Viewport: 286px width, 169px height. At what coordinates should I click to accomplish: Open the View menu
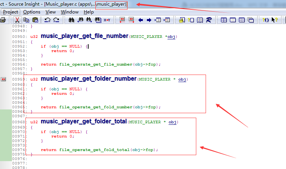50,12
